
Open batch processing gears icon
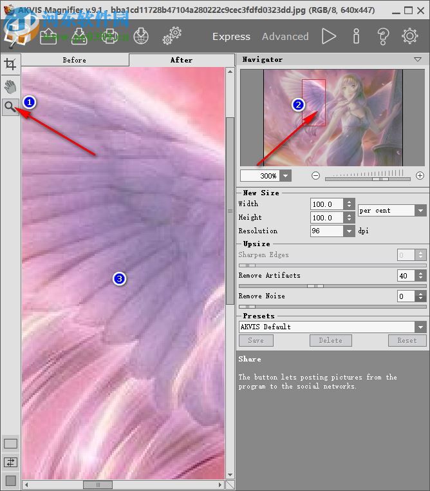pos(172,36)
